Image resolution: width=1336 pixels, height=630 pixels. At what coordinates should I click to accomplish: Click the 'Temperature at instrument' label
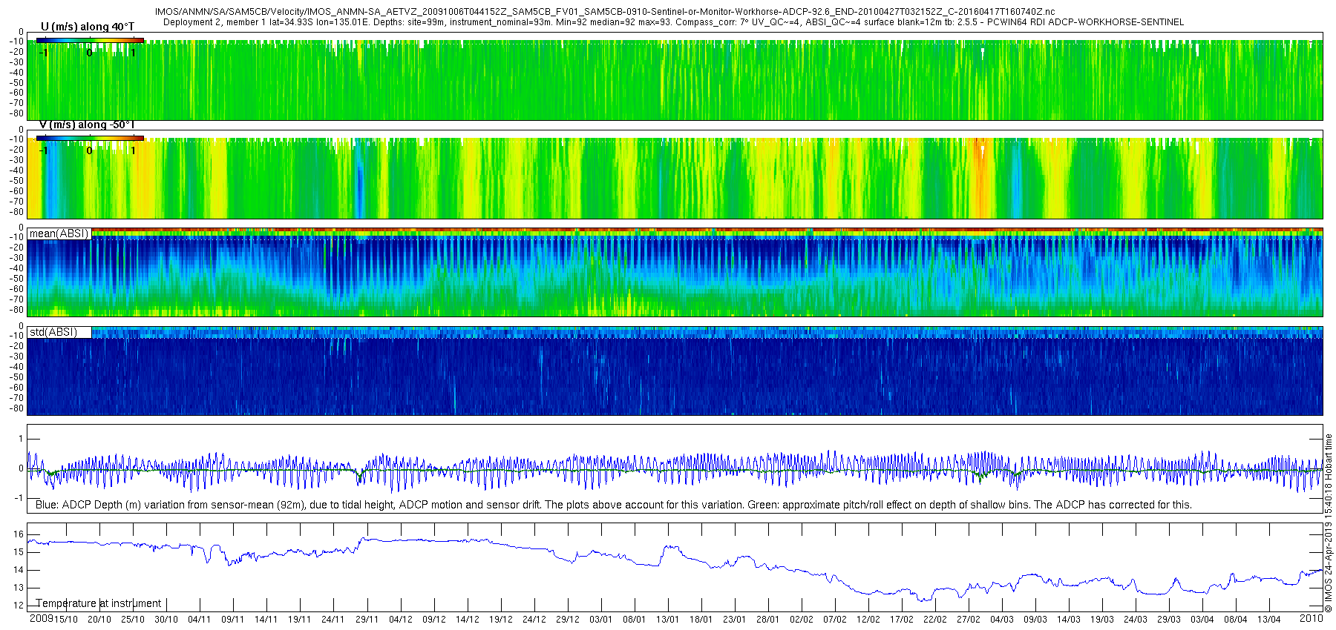(99, 603)
